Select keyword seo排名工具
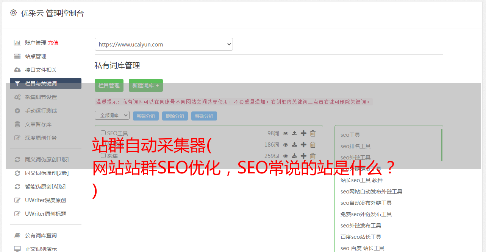This screenshot has width=486, height=252. coord(355,146)
